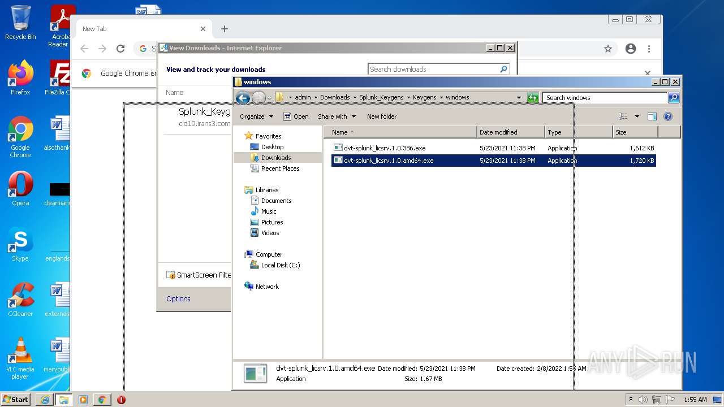Viewport: 724px width, 407px height.
Task: Click Explorer's forward navigation arrow
Action: click(x=258, y=98)
